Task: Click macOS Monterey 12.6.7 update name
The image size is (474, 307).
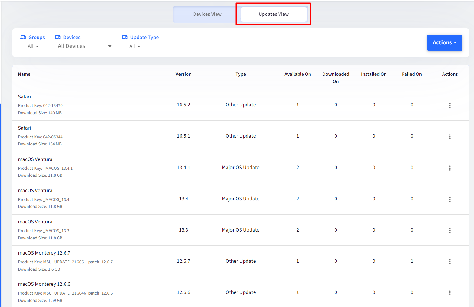Action: click(x=44, y=253)
